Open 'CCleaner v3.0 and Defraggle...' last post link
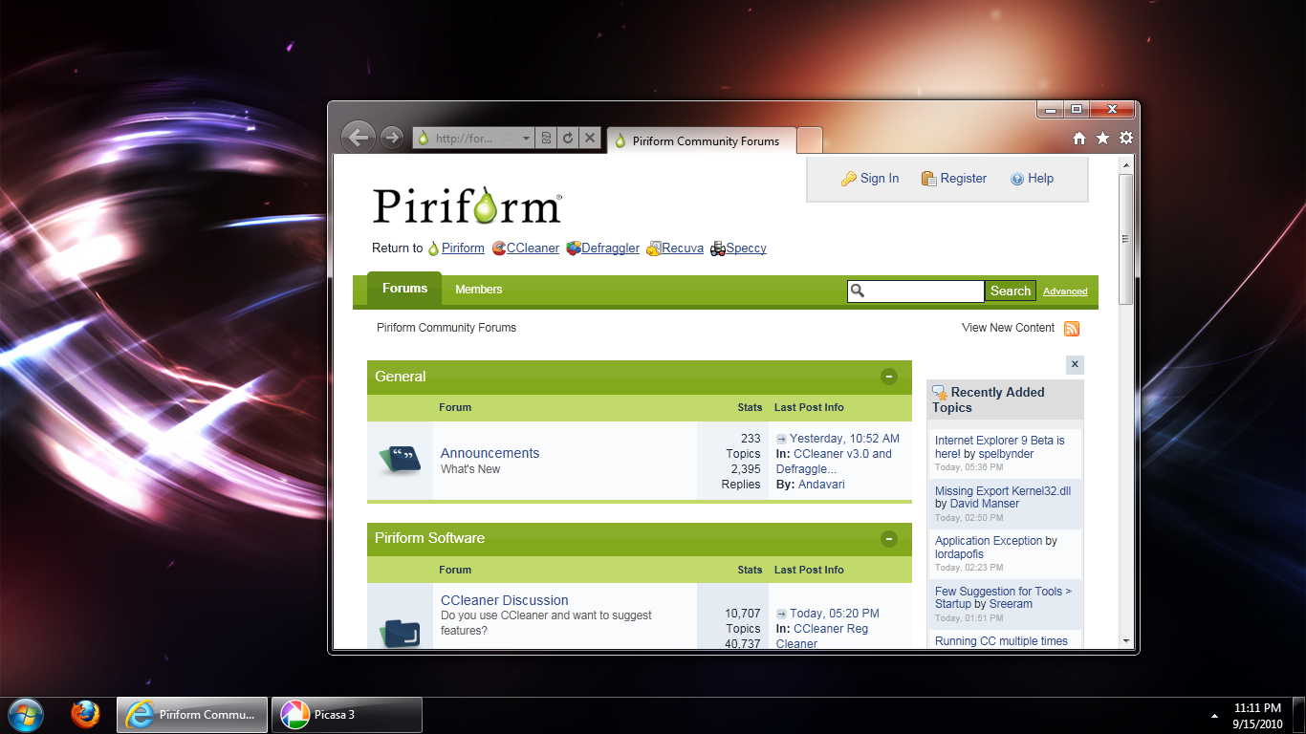1306x734 pixels. click(834, 462)
